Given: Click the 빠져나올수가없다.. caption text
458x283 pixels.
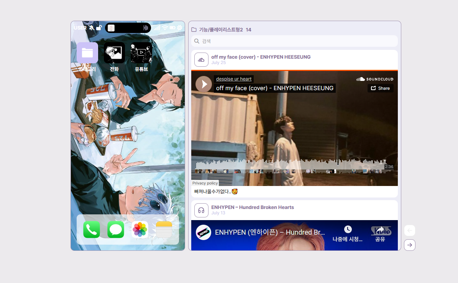Looking at the screenshot, I should tap(216, 191).
